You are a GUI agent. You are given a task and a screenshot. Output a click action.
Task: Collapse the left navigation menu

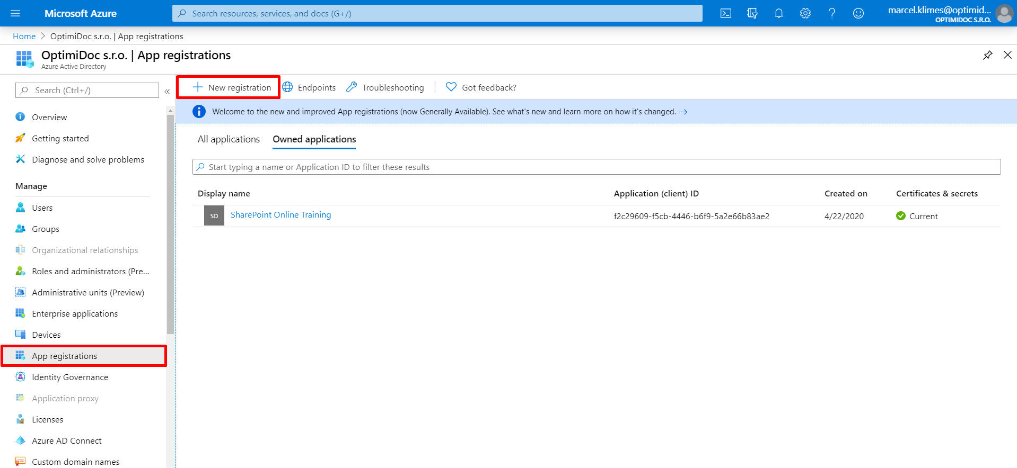[x=167, y=91]
